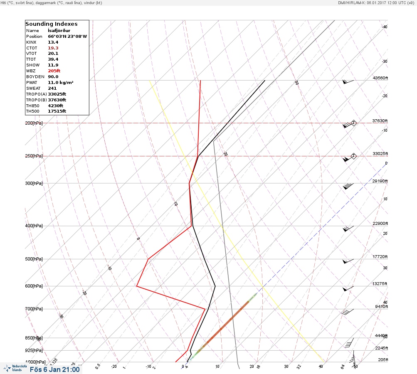
Task: Click the 43560ft altitude label
Action: pos(380,78)
